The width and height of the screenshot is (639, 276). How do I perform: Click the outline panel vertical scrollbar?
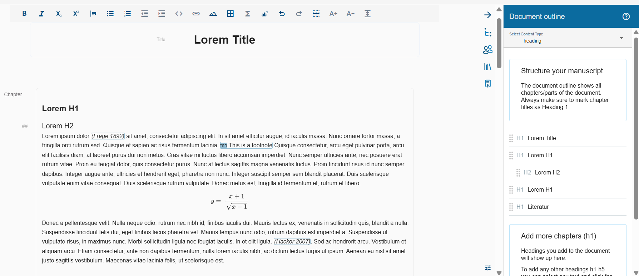pyautogui.click(x=636, y=129)
